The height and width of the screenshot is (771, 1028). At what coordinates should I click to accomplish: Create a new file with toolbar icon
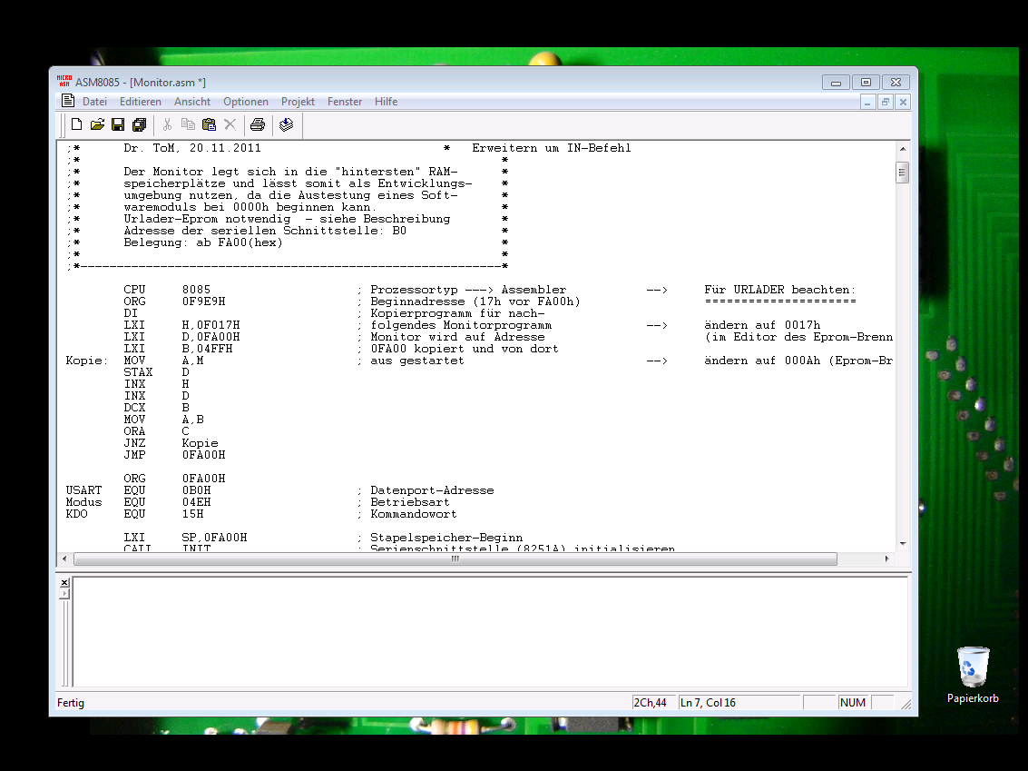[77, 124]
